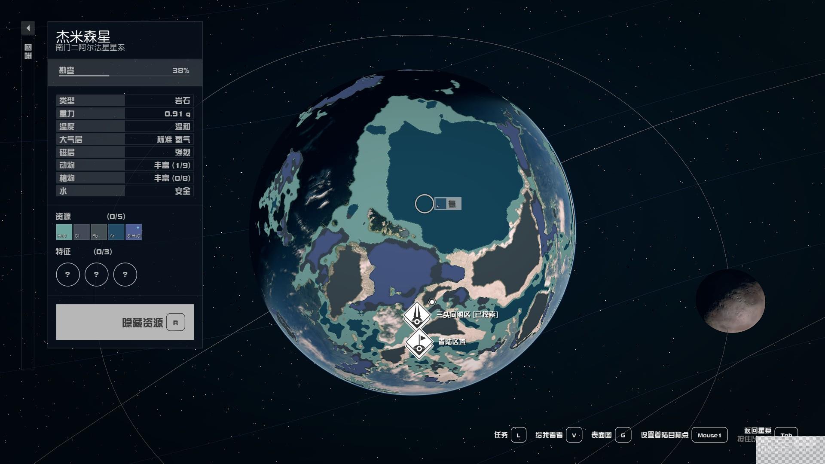Viewport: 825px width, 464px height.
Task: Click the 重力 0.91 g row
Action: pos(125,113)
